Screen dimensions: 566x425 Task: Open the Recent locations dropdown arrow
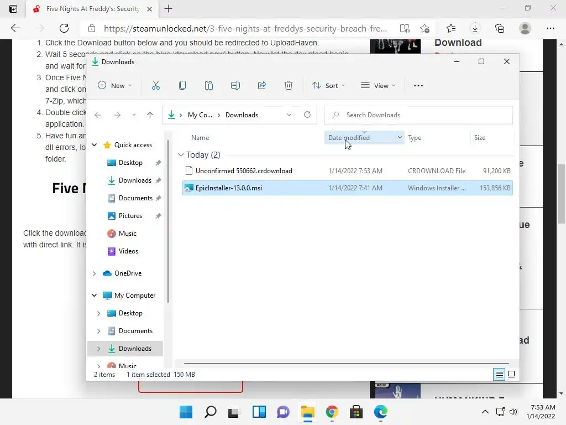tap(134, 115)
